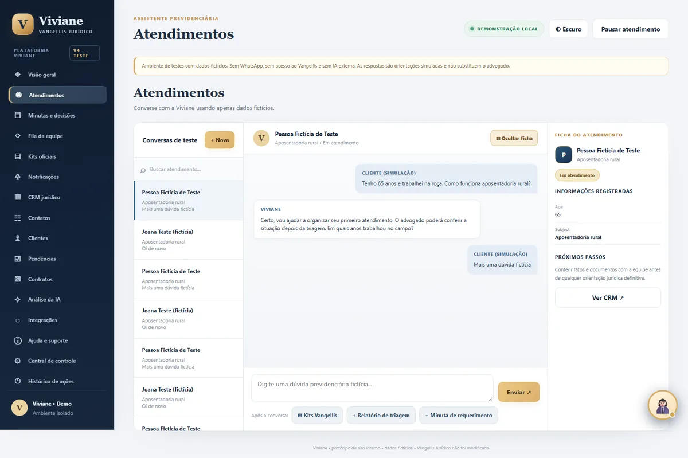Click the Integrações circle icon
The width and height of the screenshot is (688, 458).
(x=18, y=320)
